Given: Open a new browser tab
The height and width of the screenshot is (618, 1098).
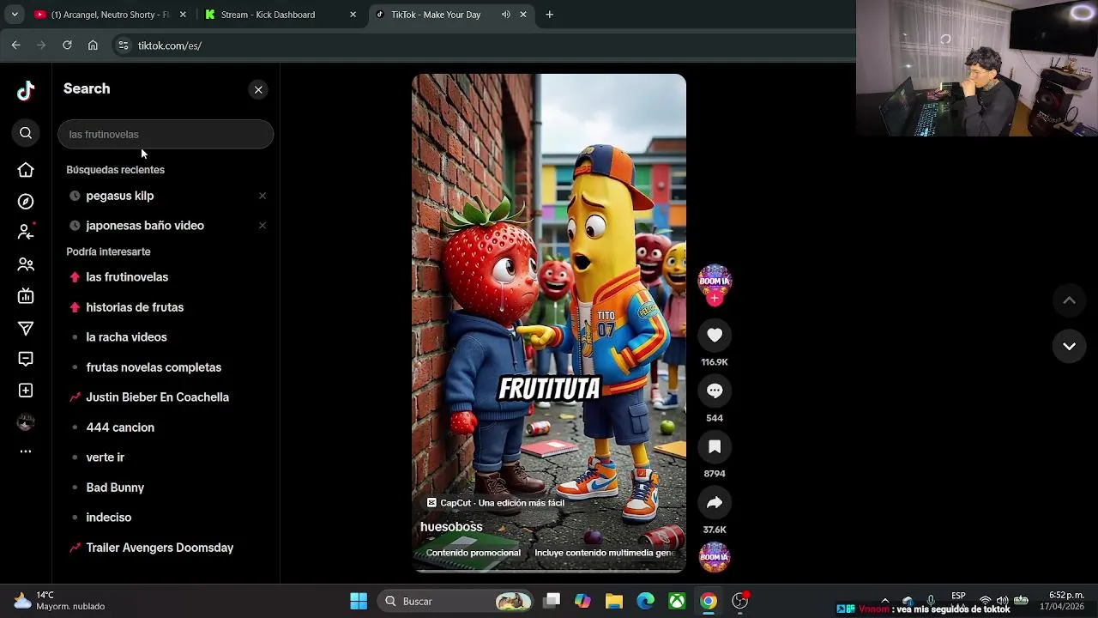Looking at the screenshot, I should pos(550,15).
